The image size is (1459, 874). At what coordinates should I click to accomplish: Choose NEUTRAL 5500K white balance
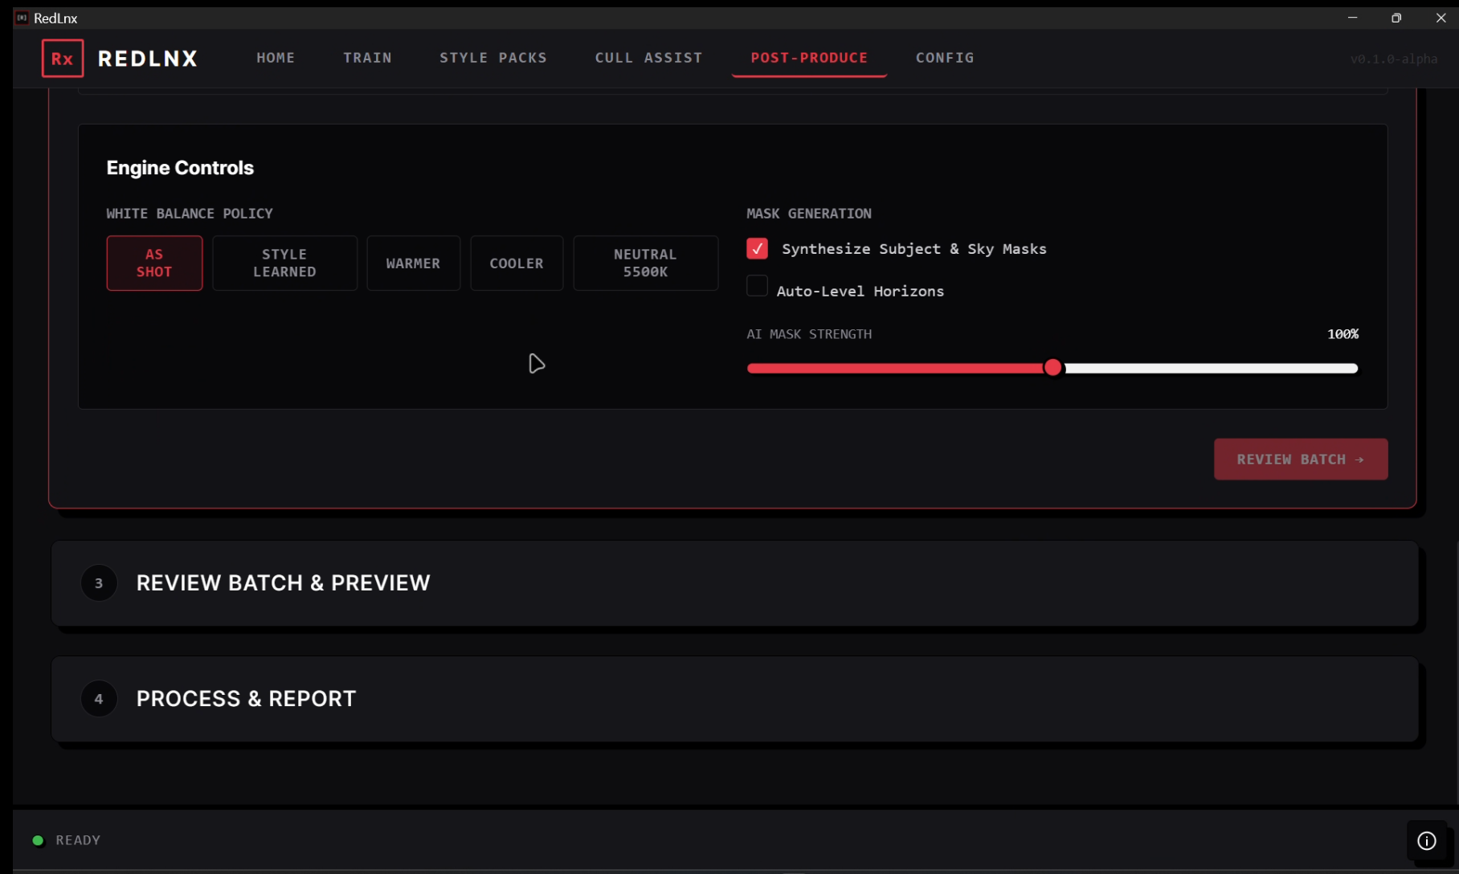pos(645,263)
